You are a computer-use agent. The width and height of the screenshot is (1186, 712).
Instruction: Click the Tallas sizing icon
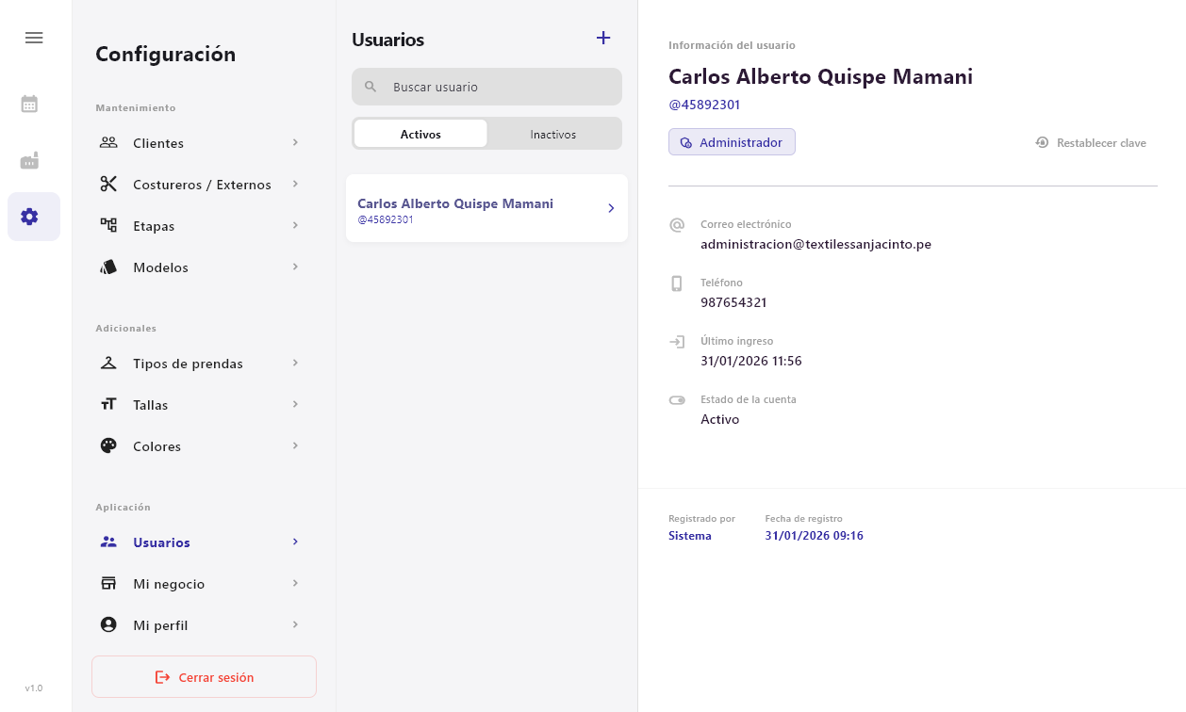108,405
